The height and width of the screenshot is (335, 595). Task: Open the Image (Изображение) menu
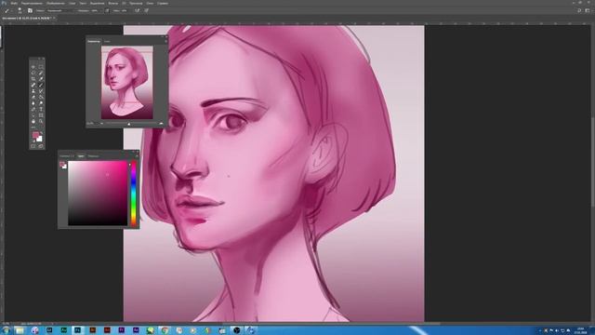point(56,3)
